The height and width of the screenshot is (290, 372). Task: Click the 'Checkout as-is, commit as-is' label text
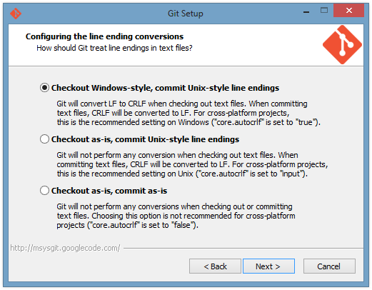coord(109,191)
